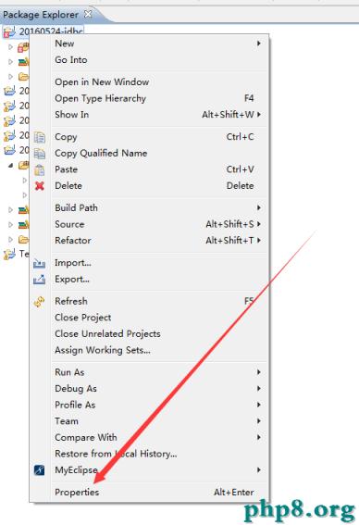
Task: Open the Run As submenu arrow
Action: pyautogui.click(x=259, y=372)
